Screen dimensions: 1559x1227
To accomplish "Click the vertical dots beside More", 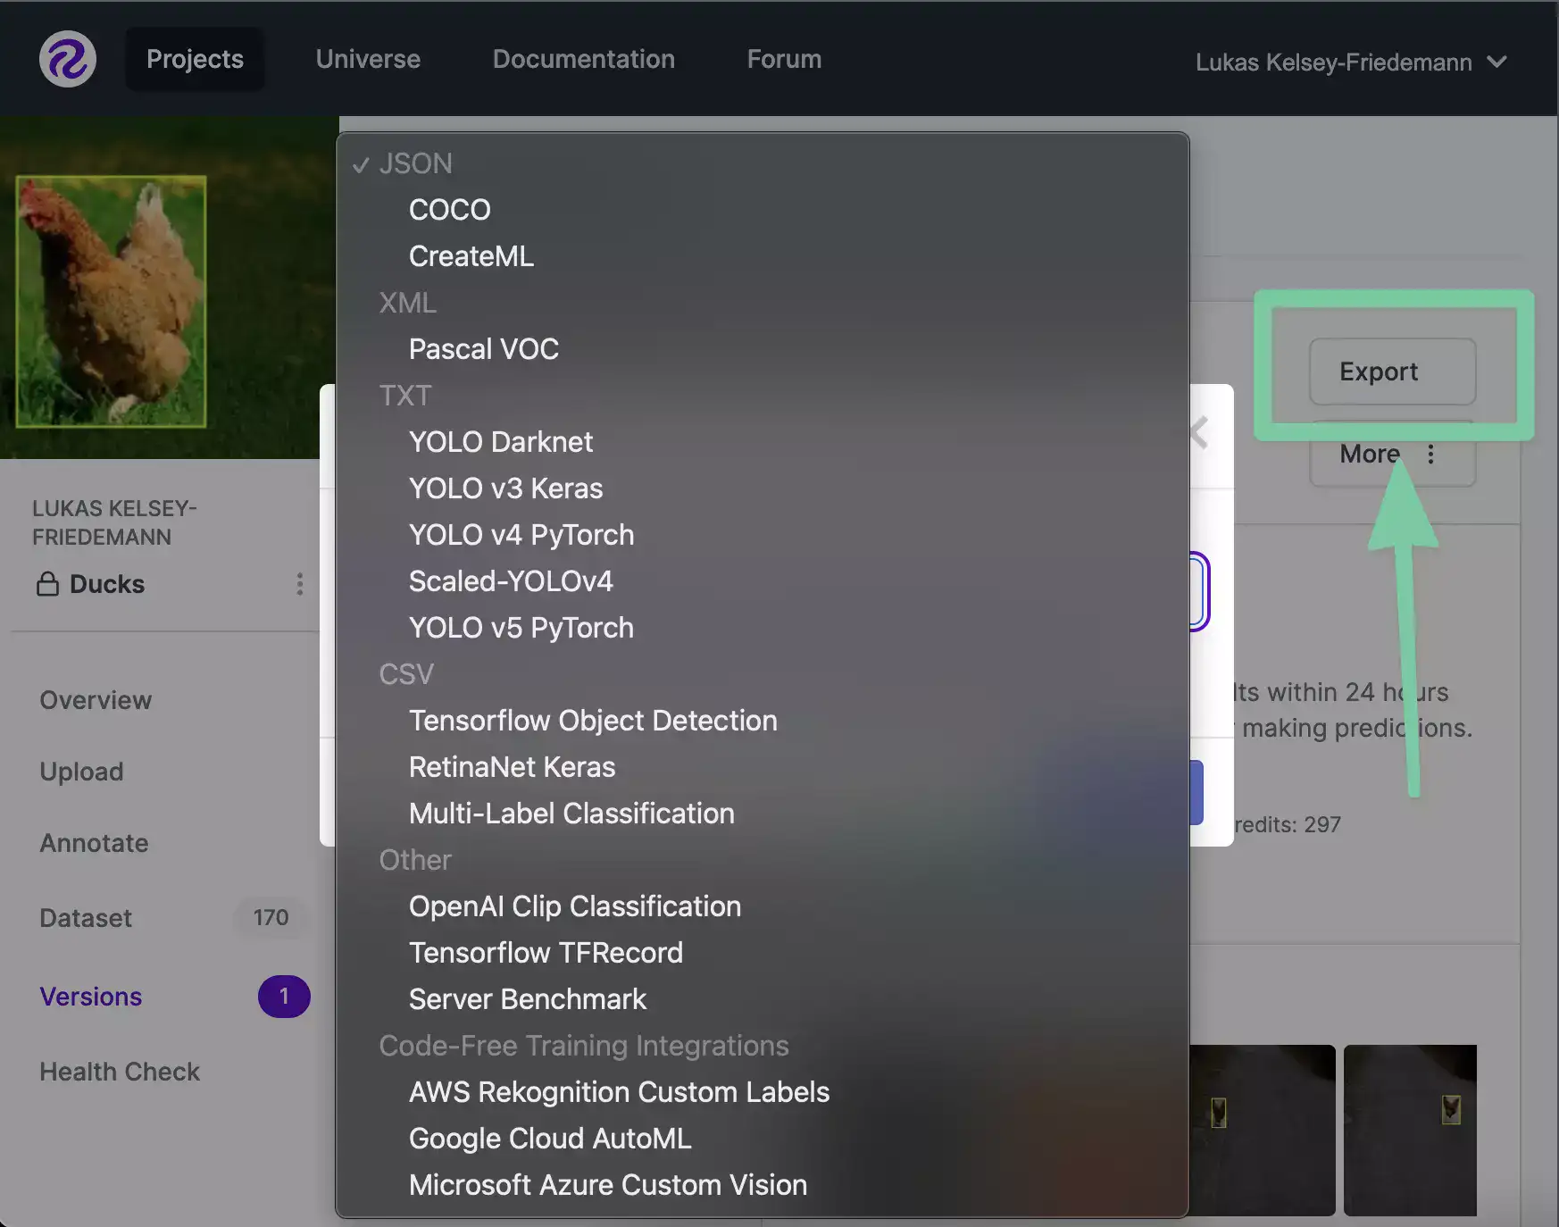I will (1431, 455).
